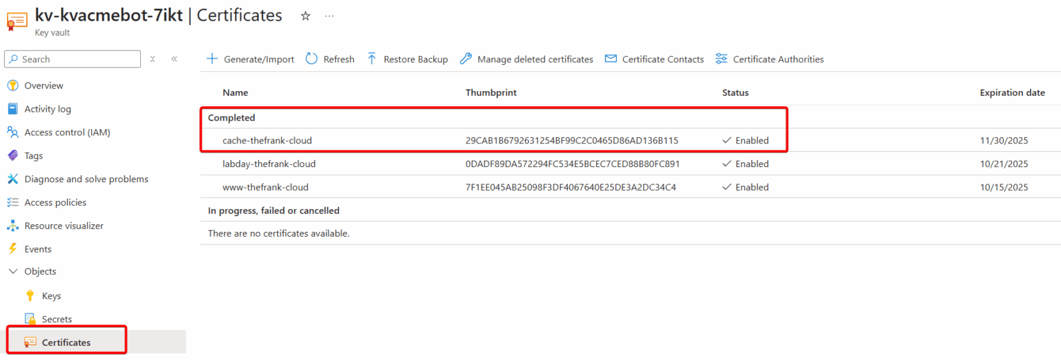Click the Thumbprint column header
This screenshot has width=1061, height=361.
pyautogui.click(x=491, y=92)
